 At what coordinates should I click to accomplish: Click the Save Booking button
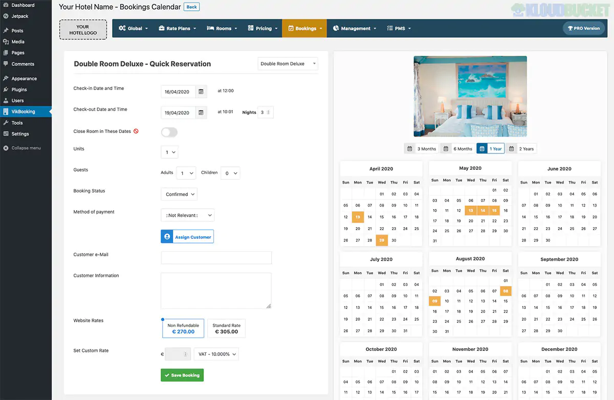(182, 375)
